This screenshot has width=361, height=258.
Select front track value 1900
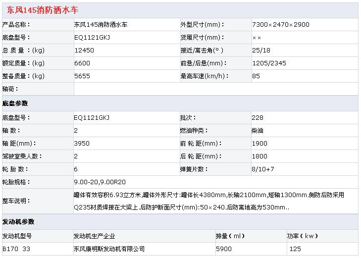tap(259, 144)
